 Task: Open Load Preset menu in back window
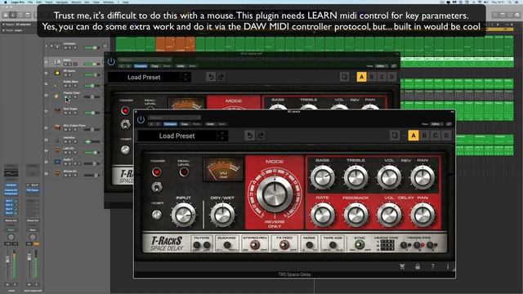coord(144,78)
